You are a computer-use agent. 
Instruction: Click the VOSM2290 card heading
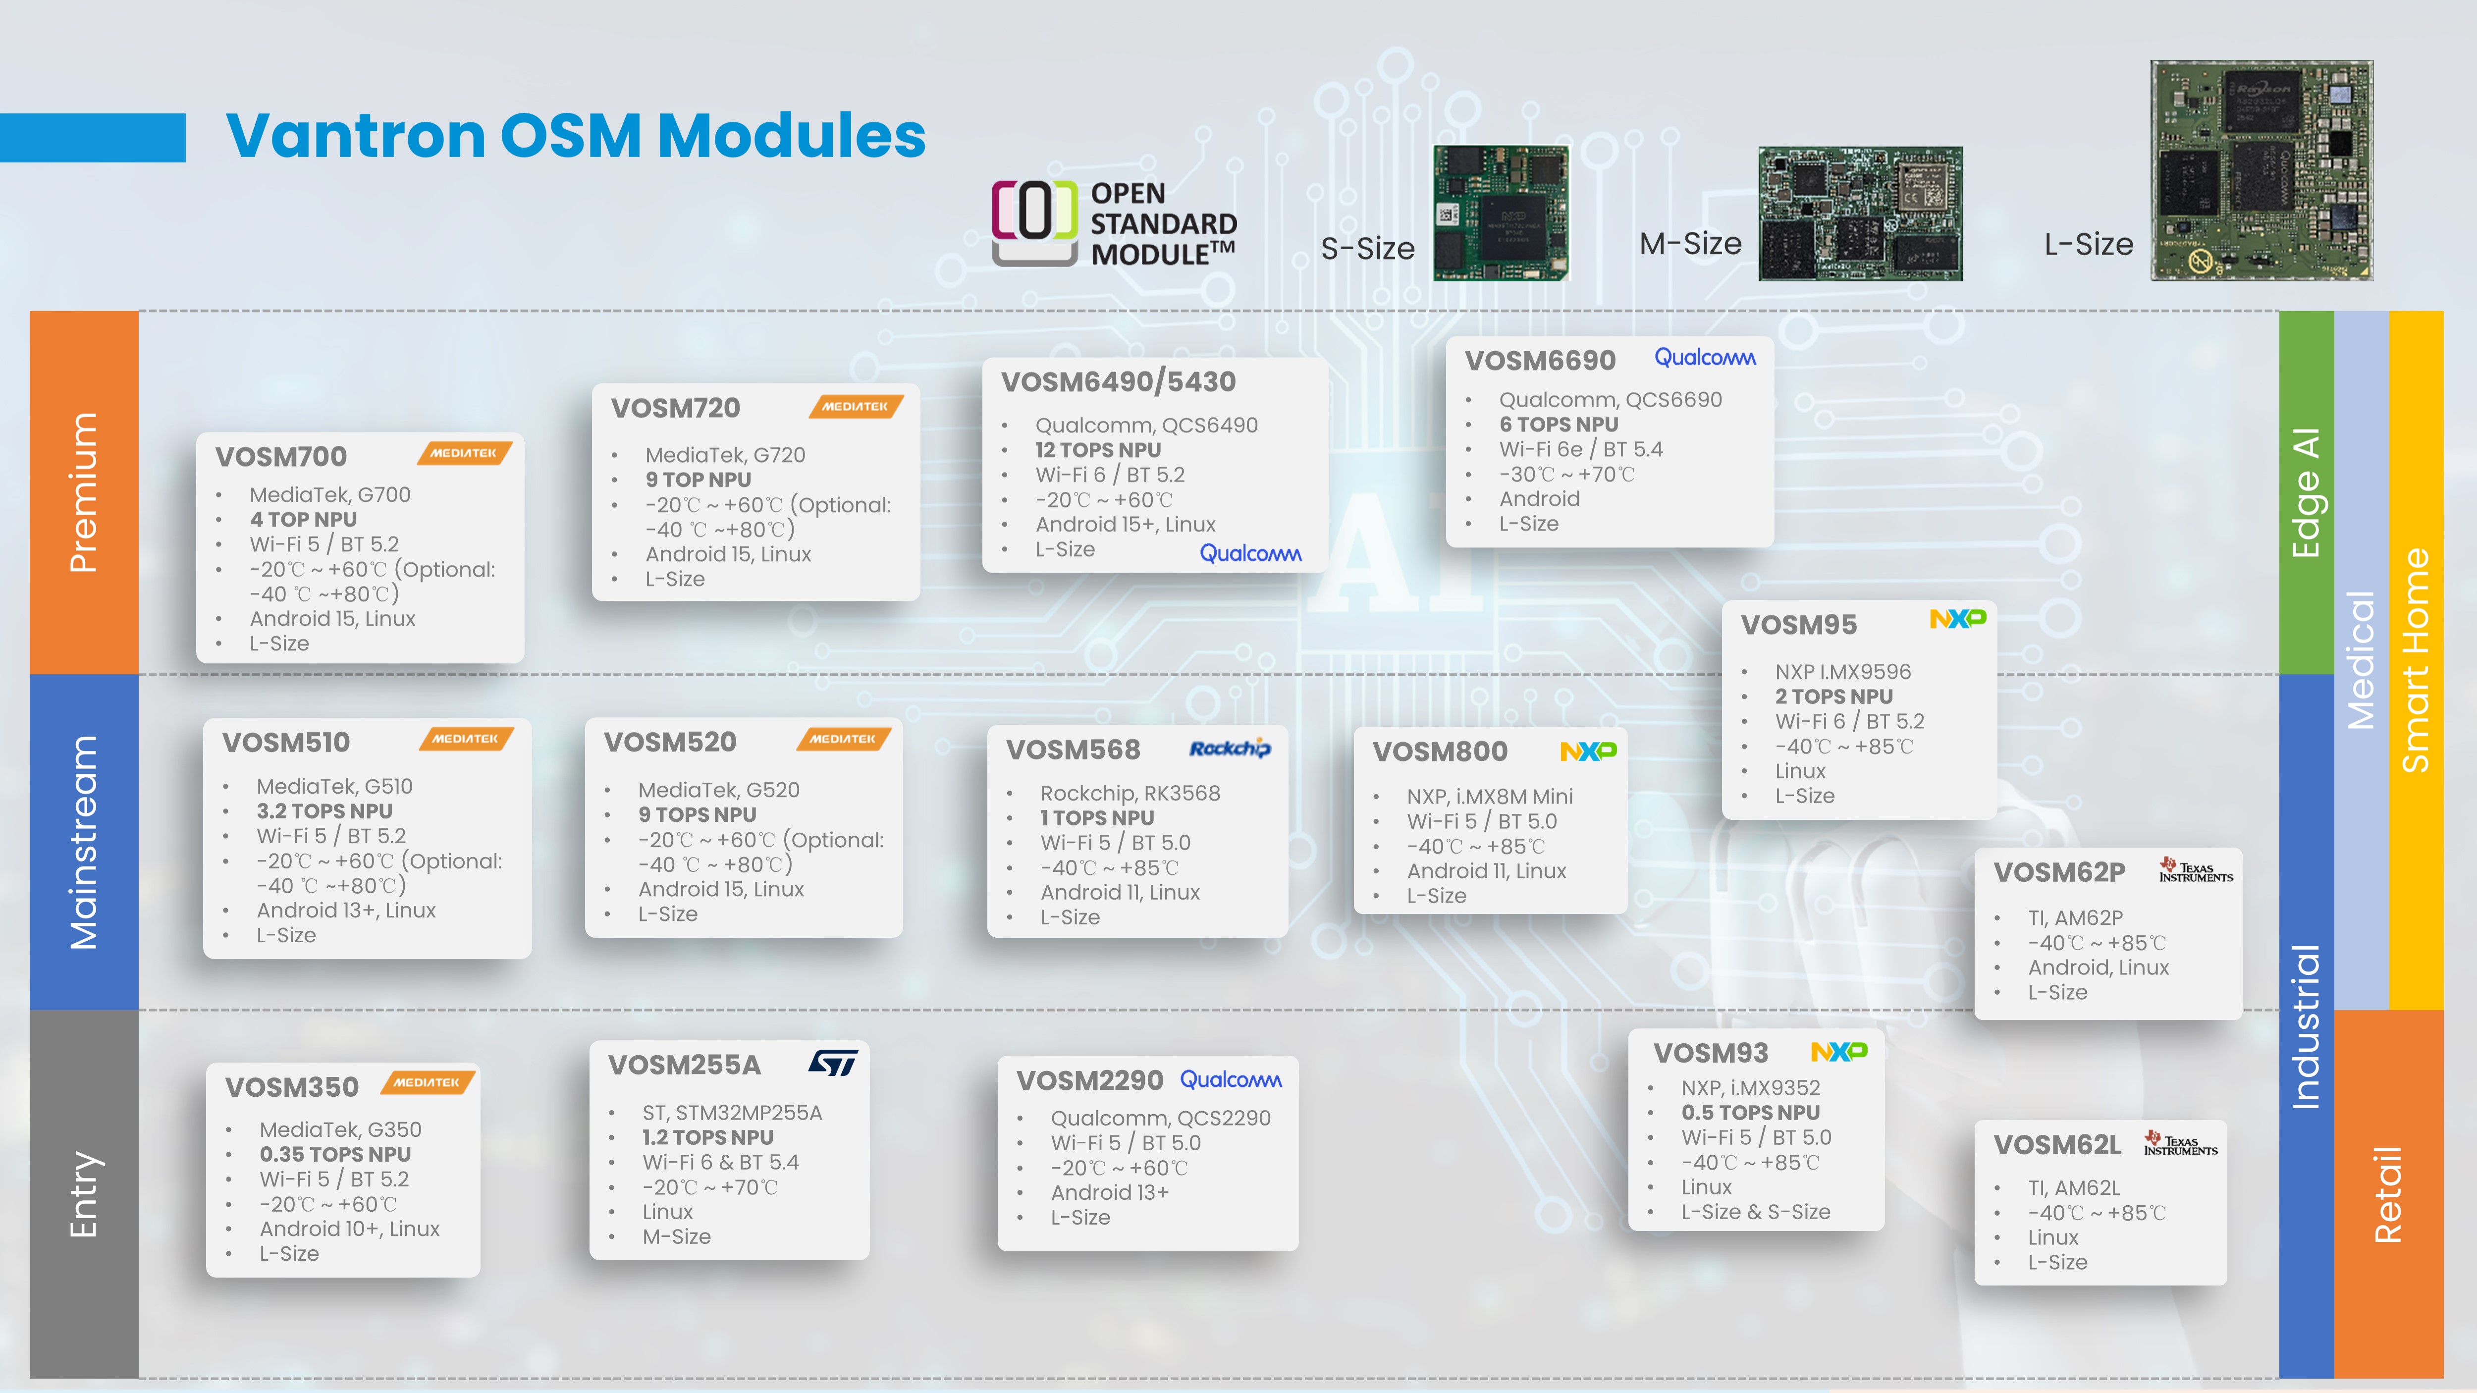1089,1080
